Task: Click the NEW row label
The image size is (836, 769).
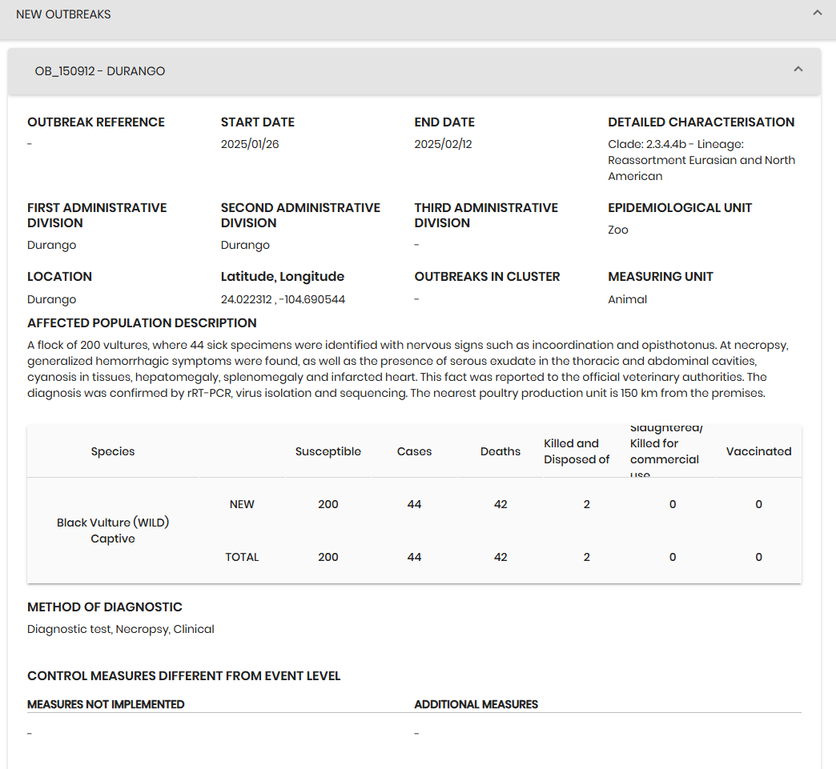Action: (x=242, y=504)
